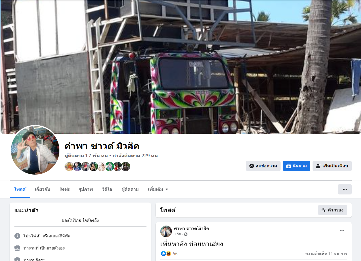
Task: Click the like reaction icon on post
Action: click(x=163, y=254)
